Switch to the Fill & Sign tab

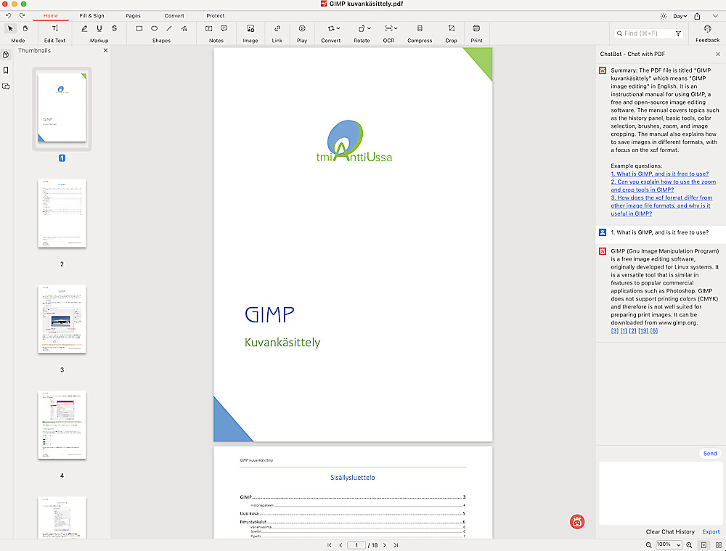[x=91, y=15]
